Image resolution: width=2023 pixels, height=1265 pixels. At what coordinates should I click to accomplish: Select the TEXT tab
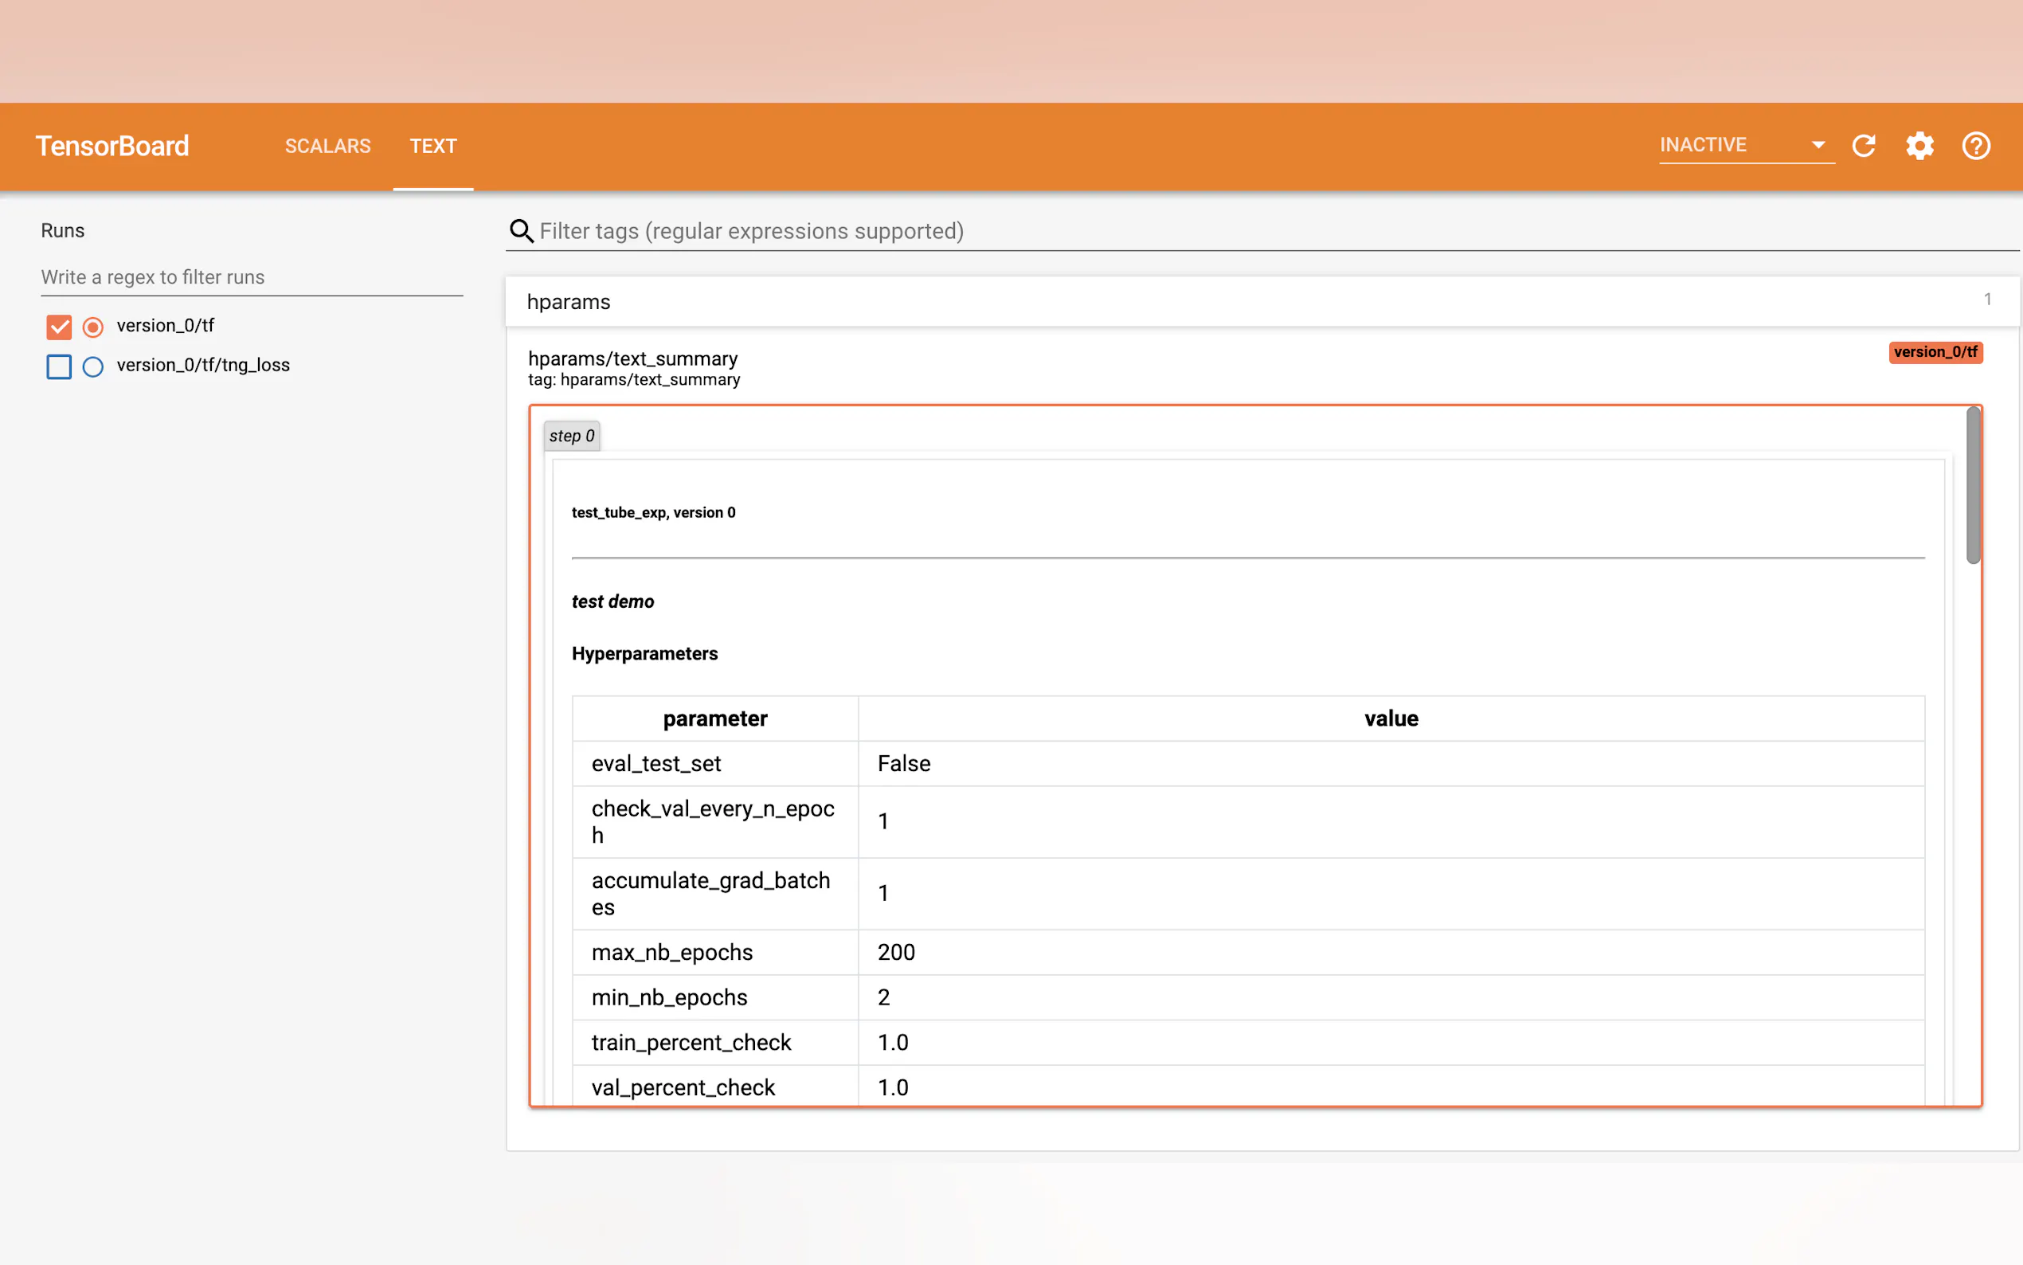click(432, 146)
